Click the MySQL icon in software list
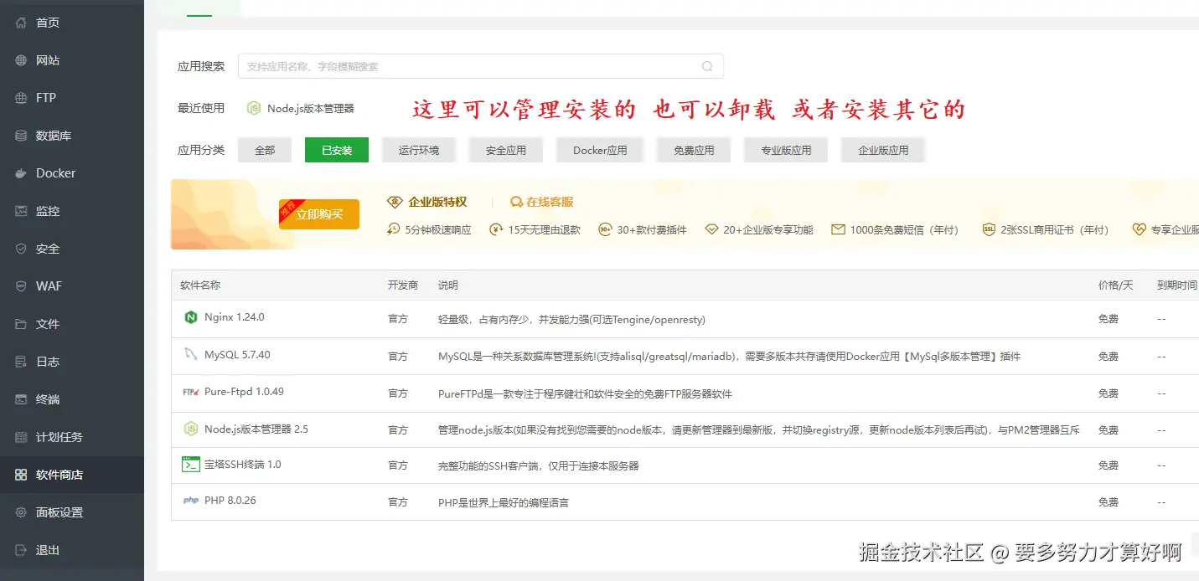The height and width of the screenshot is (581, 1199). [x=191, y=354]
